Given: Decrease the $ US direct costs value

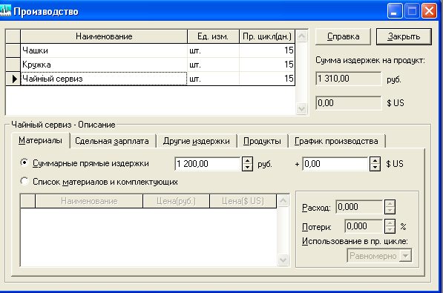Looking at the screenshot, I should (375, 167).
